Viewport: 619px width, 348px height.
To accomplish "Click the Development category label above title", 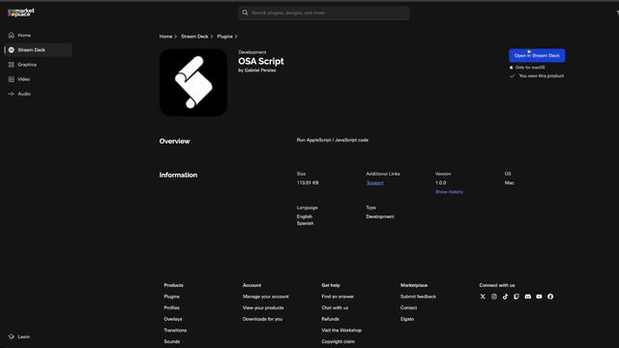I will click(252, 52).
